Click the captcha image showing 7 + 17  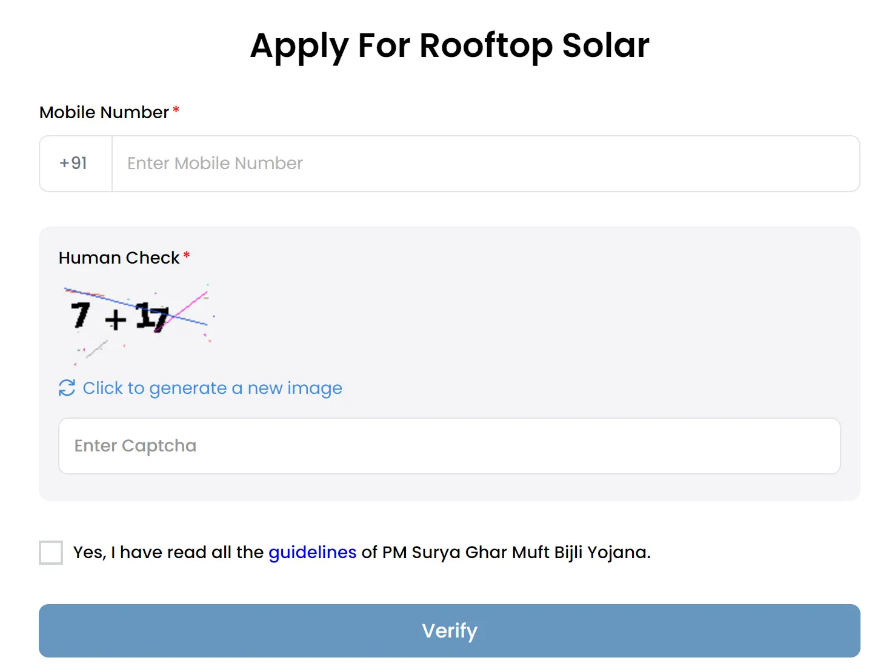click(138, 322)
